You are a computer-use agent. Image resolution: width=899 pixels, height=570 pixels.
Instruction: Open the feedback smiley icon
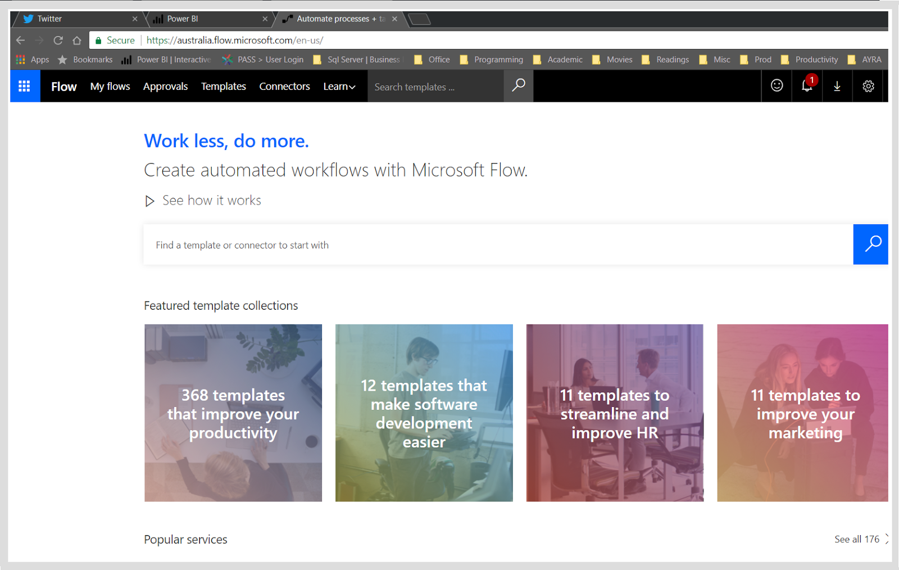point(777,86)
